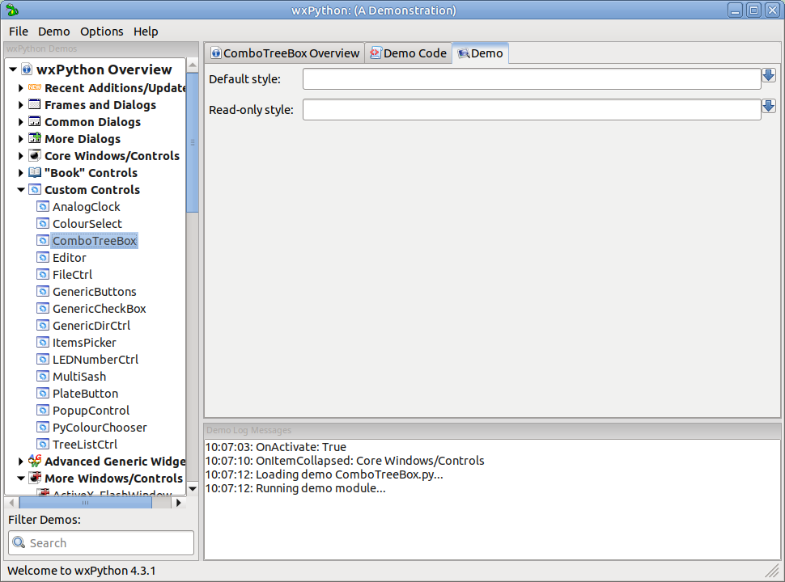Click the icon next to GenericButtons
The height and width of the screenshot is (582, 785).
(43, 292)
